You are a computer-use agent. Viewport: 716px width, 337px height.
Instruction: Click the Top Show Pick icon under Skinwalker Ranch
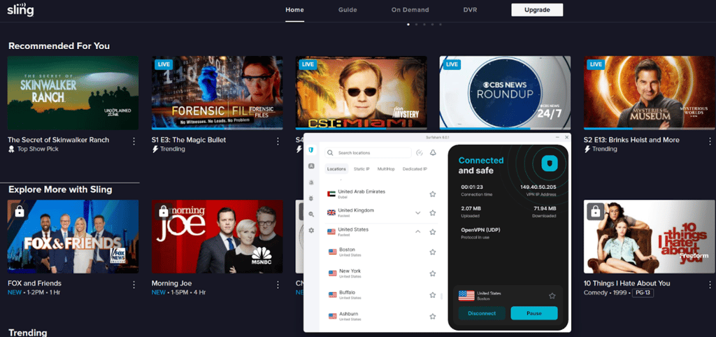coord(11,149)
